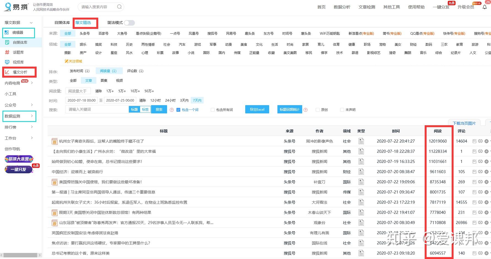491x259 pixels.
Task: Expand the 工作台 sidebar section
Action: [32, 138]
